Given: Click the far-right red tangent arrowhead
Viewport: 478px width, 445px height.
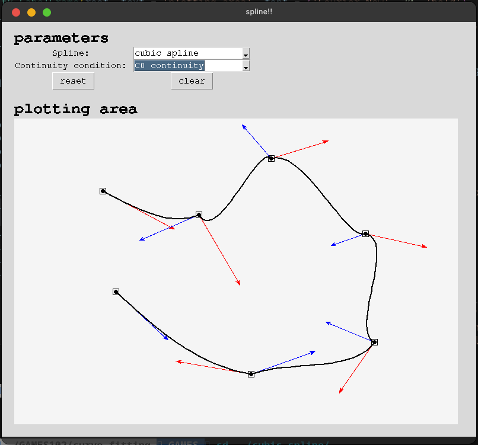Looking at the screenshot, I should pos(426,246).
